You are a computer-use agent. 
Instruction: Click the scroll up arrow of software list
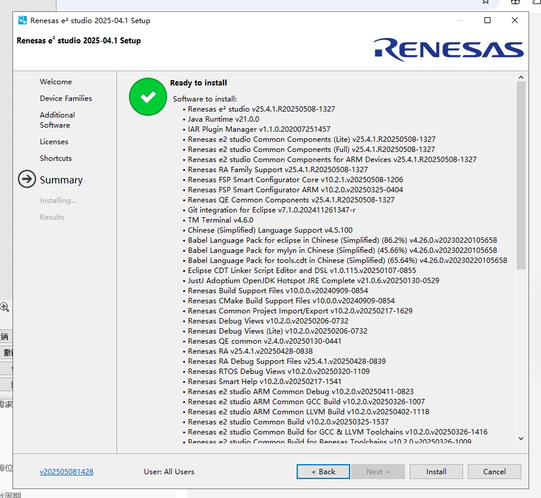[521, 78]
